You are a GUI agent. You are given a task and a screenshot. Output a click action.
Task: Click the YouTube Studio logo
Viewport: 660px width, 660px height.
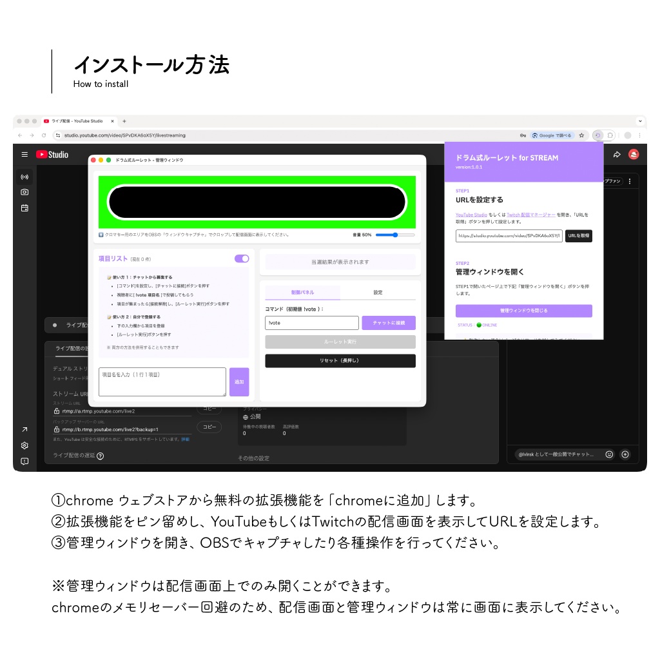pyautogui.click(x=53, y=154)
